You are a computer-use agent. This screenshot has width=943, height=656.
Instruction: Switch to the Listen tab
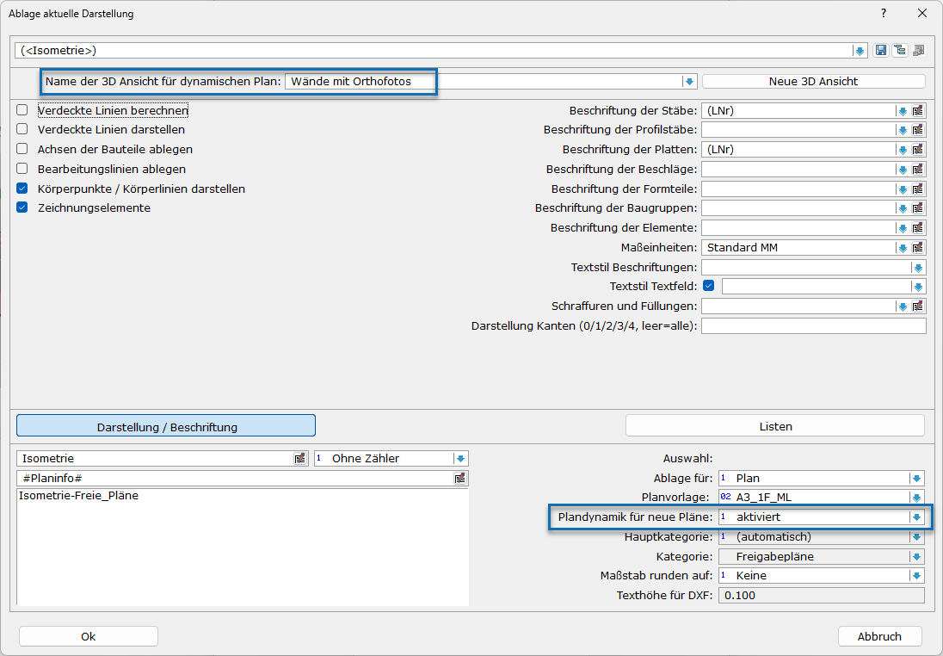click(774, 426)
